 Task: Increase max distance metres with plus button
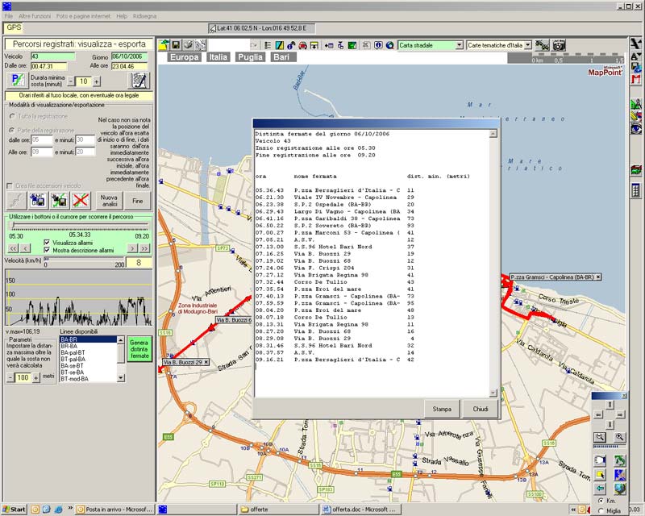point(36,378)
